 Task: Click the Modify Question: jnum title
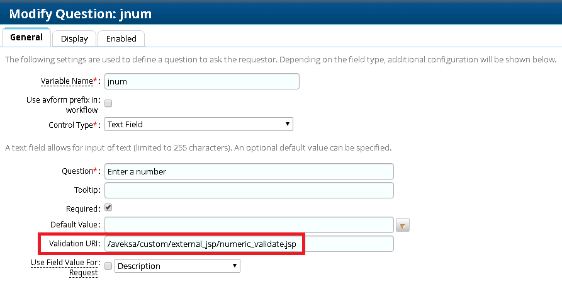80,13
